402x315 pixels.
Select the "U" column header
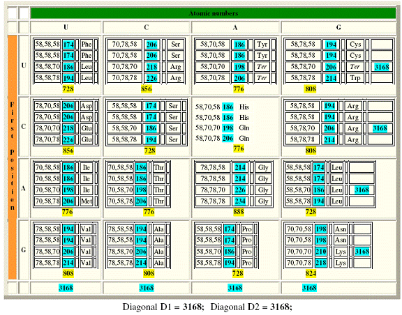click(x=66, y=27)
